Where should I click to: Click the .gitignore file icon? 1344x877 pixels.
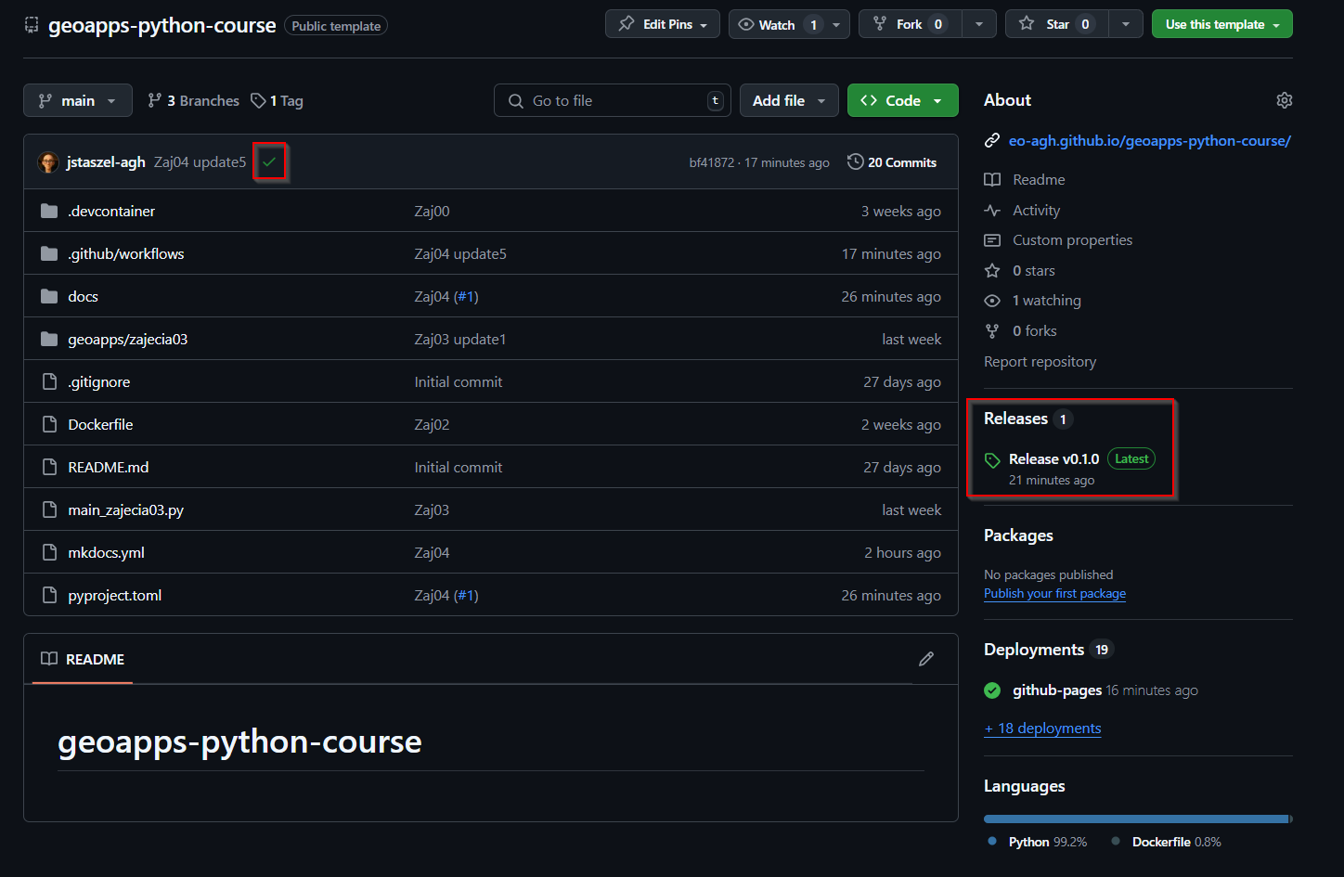click(50, 382)
